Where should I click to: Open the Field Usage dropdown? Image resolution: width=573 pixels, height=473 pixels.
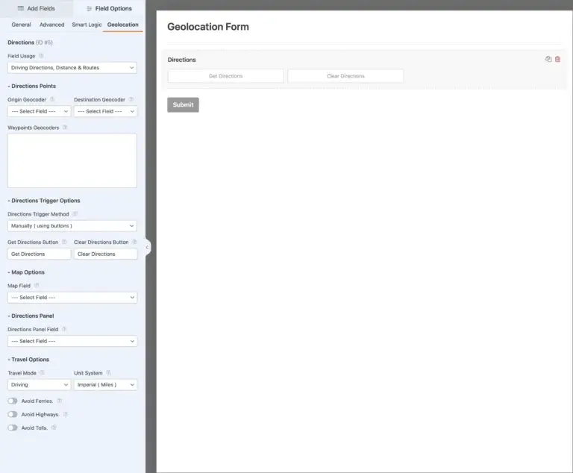(x=72, y=68)
